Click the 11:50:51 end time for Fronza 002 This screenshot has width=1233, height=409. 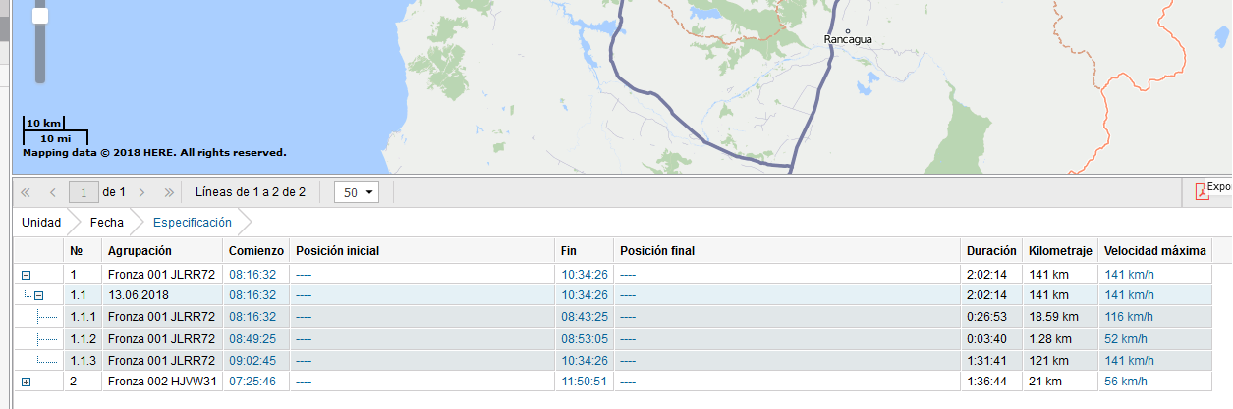(583, 381)
